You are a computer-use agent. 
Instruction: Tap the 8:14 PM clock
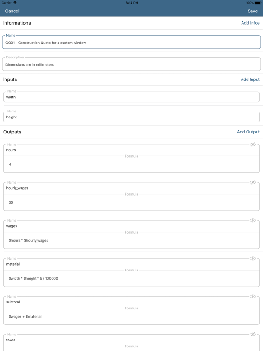click(x=131, y=3)
